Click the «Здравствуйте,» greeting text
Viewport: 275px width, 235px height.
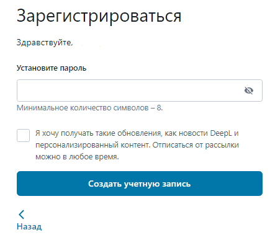(45, 43)
